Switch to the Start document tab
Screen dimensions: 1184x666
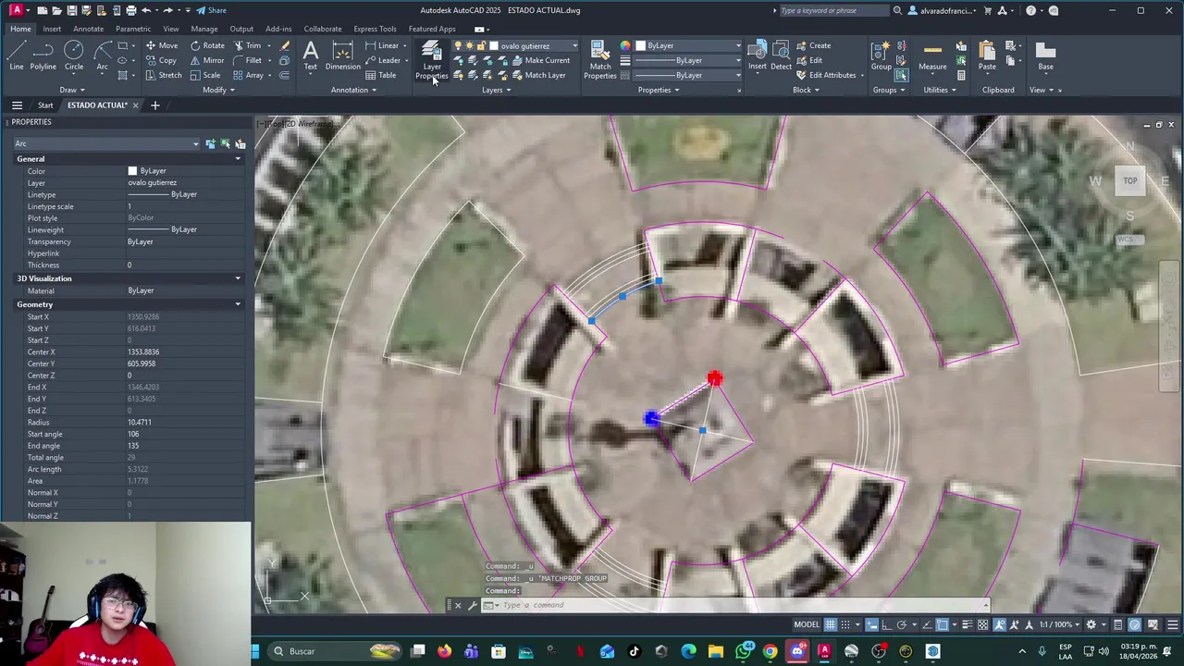[45, 105]
